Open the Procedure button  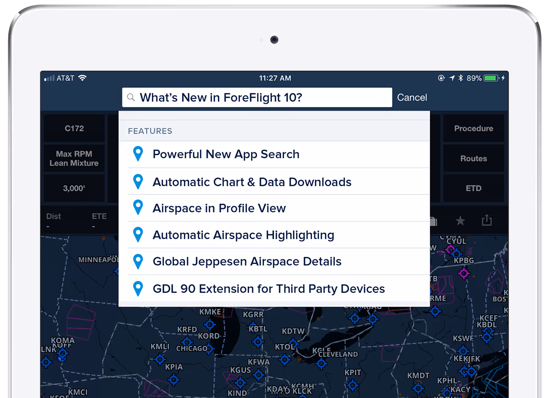474,128
